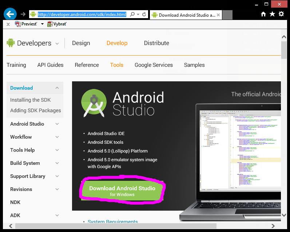This screenshot has width=290, height=232.
Task: Click the Android favicon in address bar
Action: [x=33, y=14]
